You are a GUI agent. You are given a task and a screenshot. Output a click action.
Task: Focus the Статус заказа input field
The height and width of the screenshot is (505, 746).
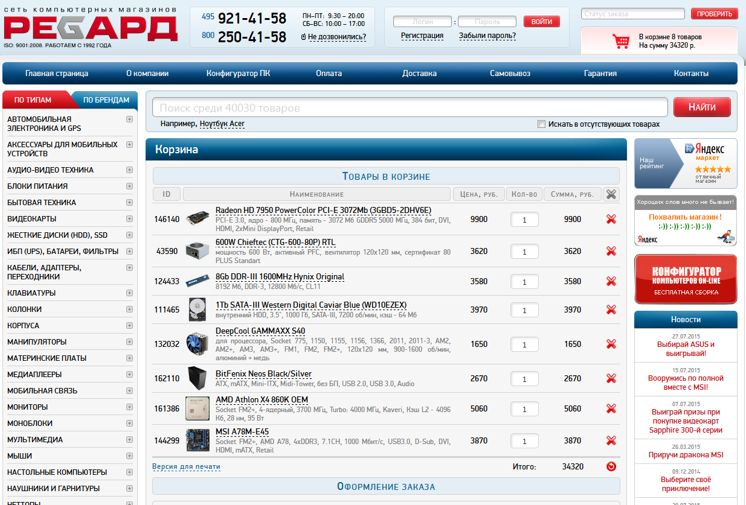(633, 14)
